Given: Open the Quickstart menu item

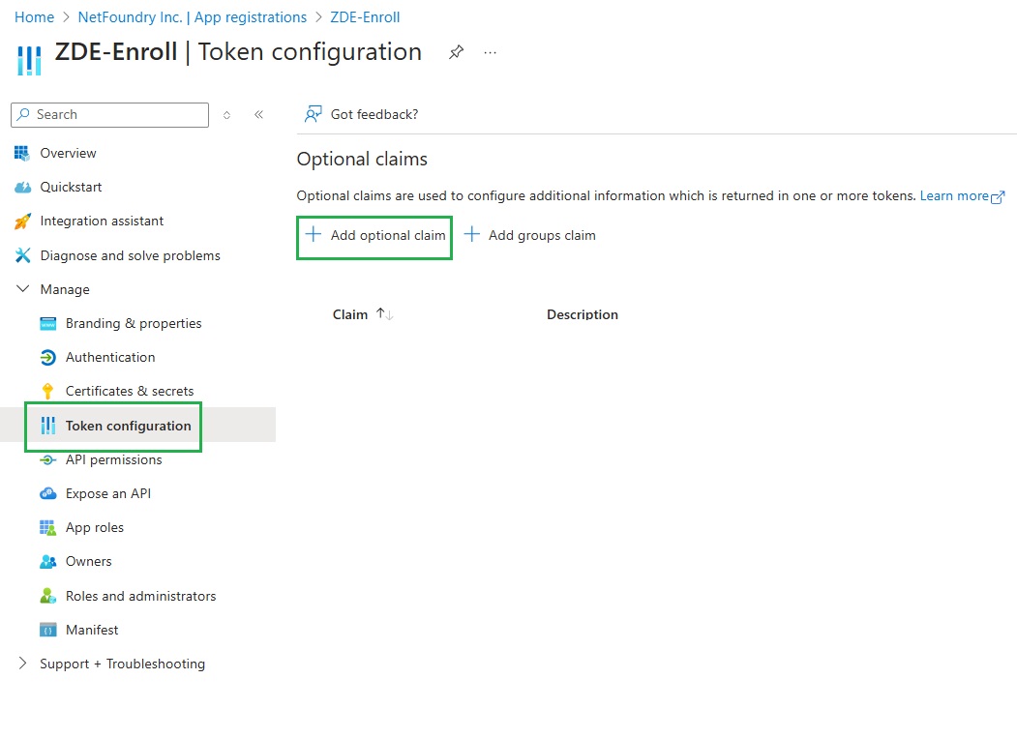Looking at the screenshot, I should (x=71, y=188).
